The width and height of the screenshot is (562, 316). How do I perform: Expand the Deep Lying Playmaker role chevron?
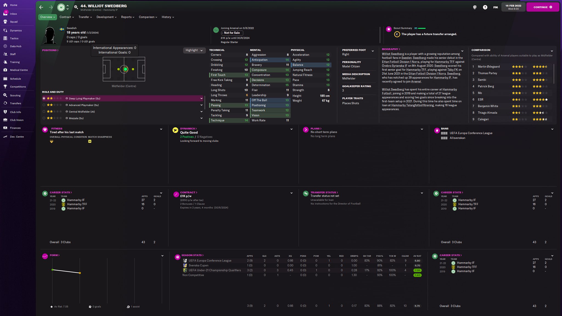(x=201, y=98)
